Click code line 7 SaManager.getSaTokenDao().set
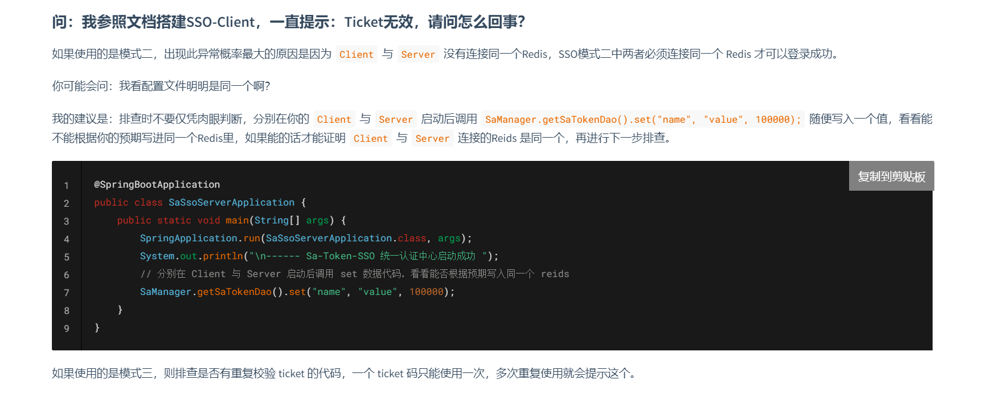The image size is (994, 407). click(297, 292)
